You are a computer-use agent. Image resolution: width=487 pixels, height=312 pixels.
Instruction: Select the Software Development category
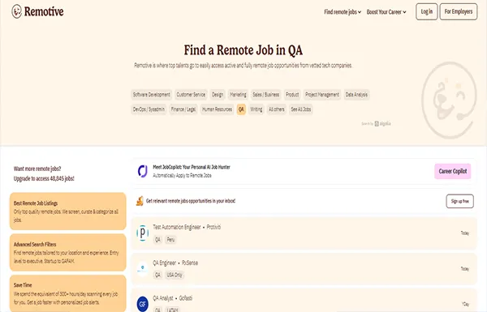coord(152,95)
